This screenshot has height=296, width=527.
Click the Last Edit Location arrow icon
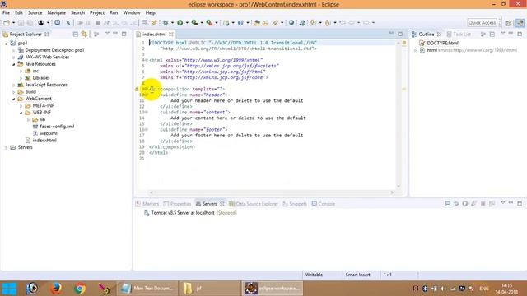pyautogui.click(x=343, y=23)
